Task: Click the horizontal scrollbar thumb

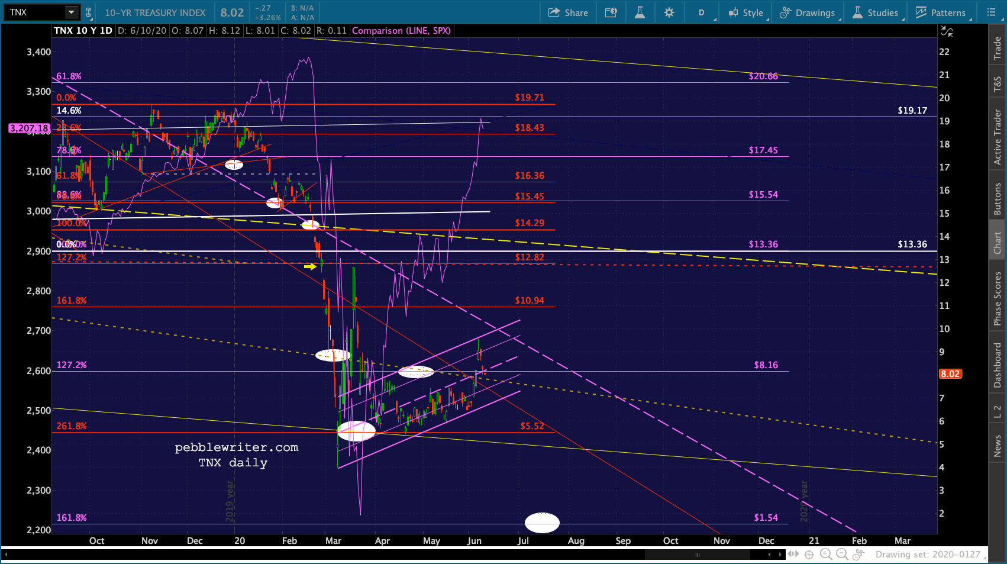Action: [698, 555]
